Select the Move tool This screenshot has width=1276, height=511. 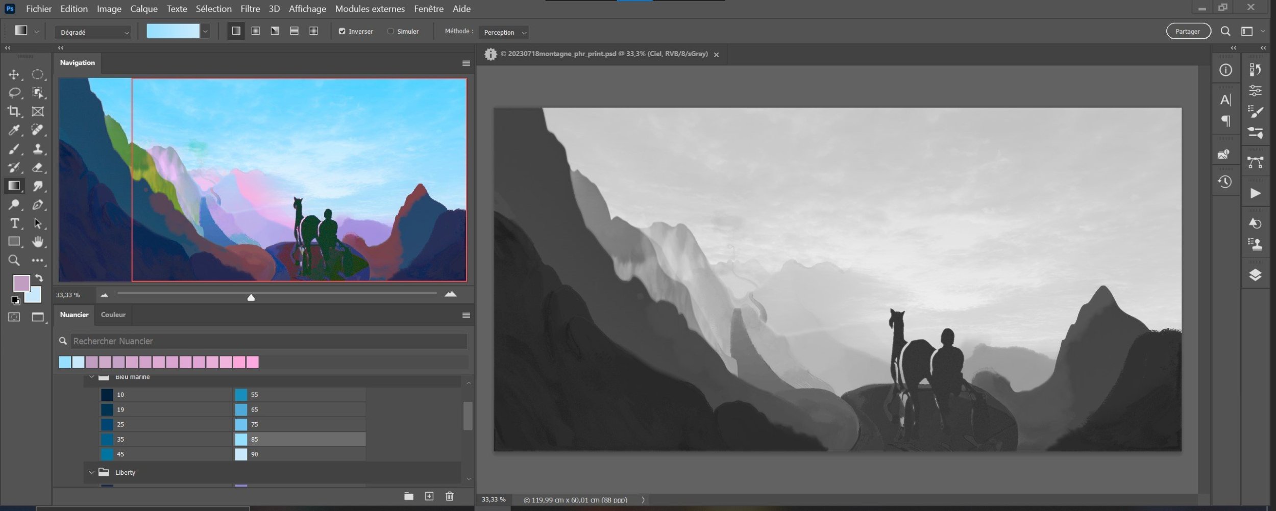coord(14,75)
